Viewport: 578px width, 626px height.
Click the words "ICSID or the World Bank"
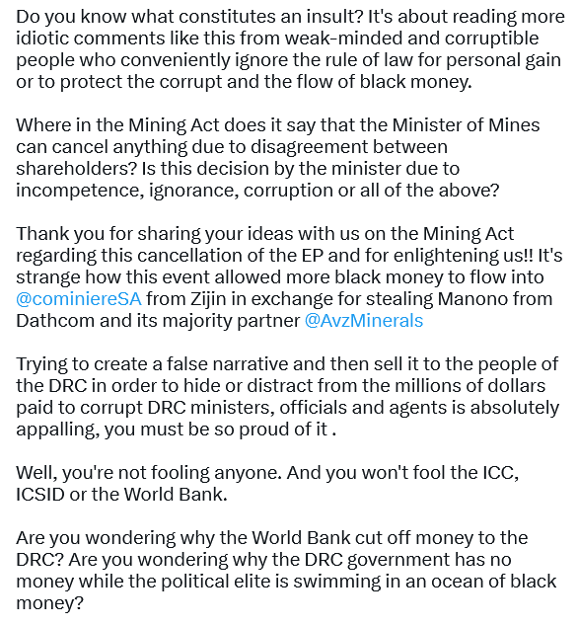pos(121,495)
